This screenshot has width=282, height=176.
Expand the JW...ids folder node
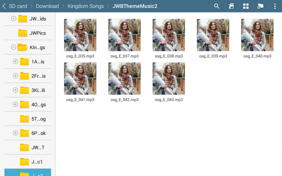[x=14, y=19]
